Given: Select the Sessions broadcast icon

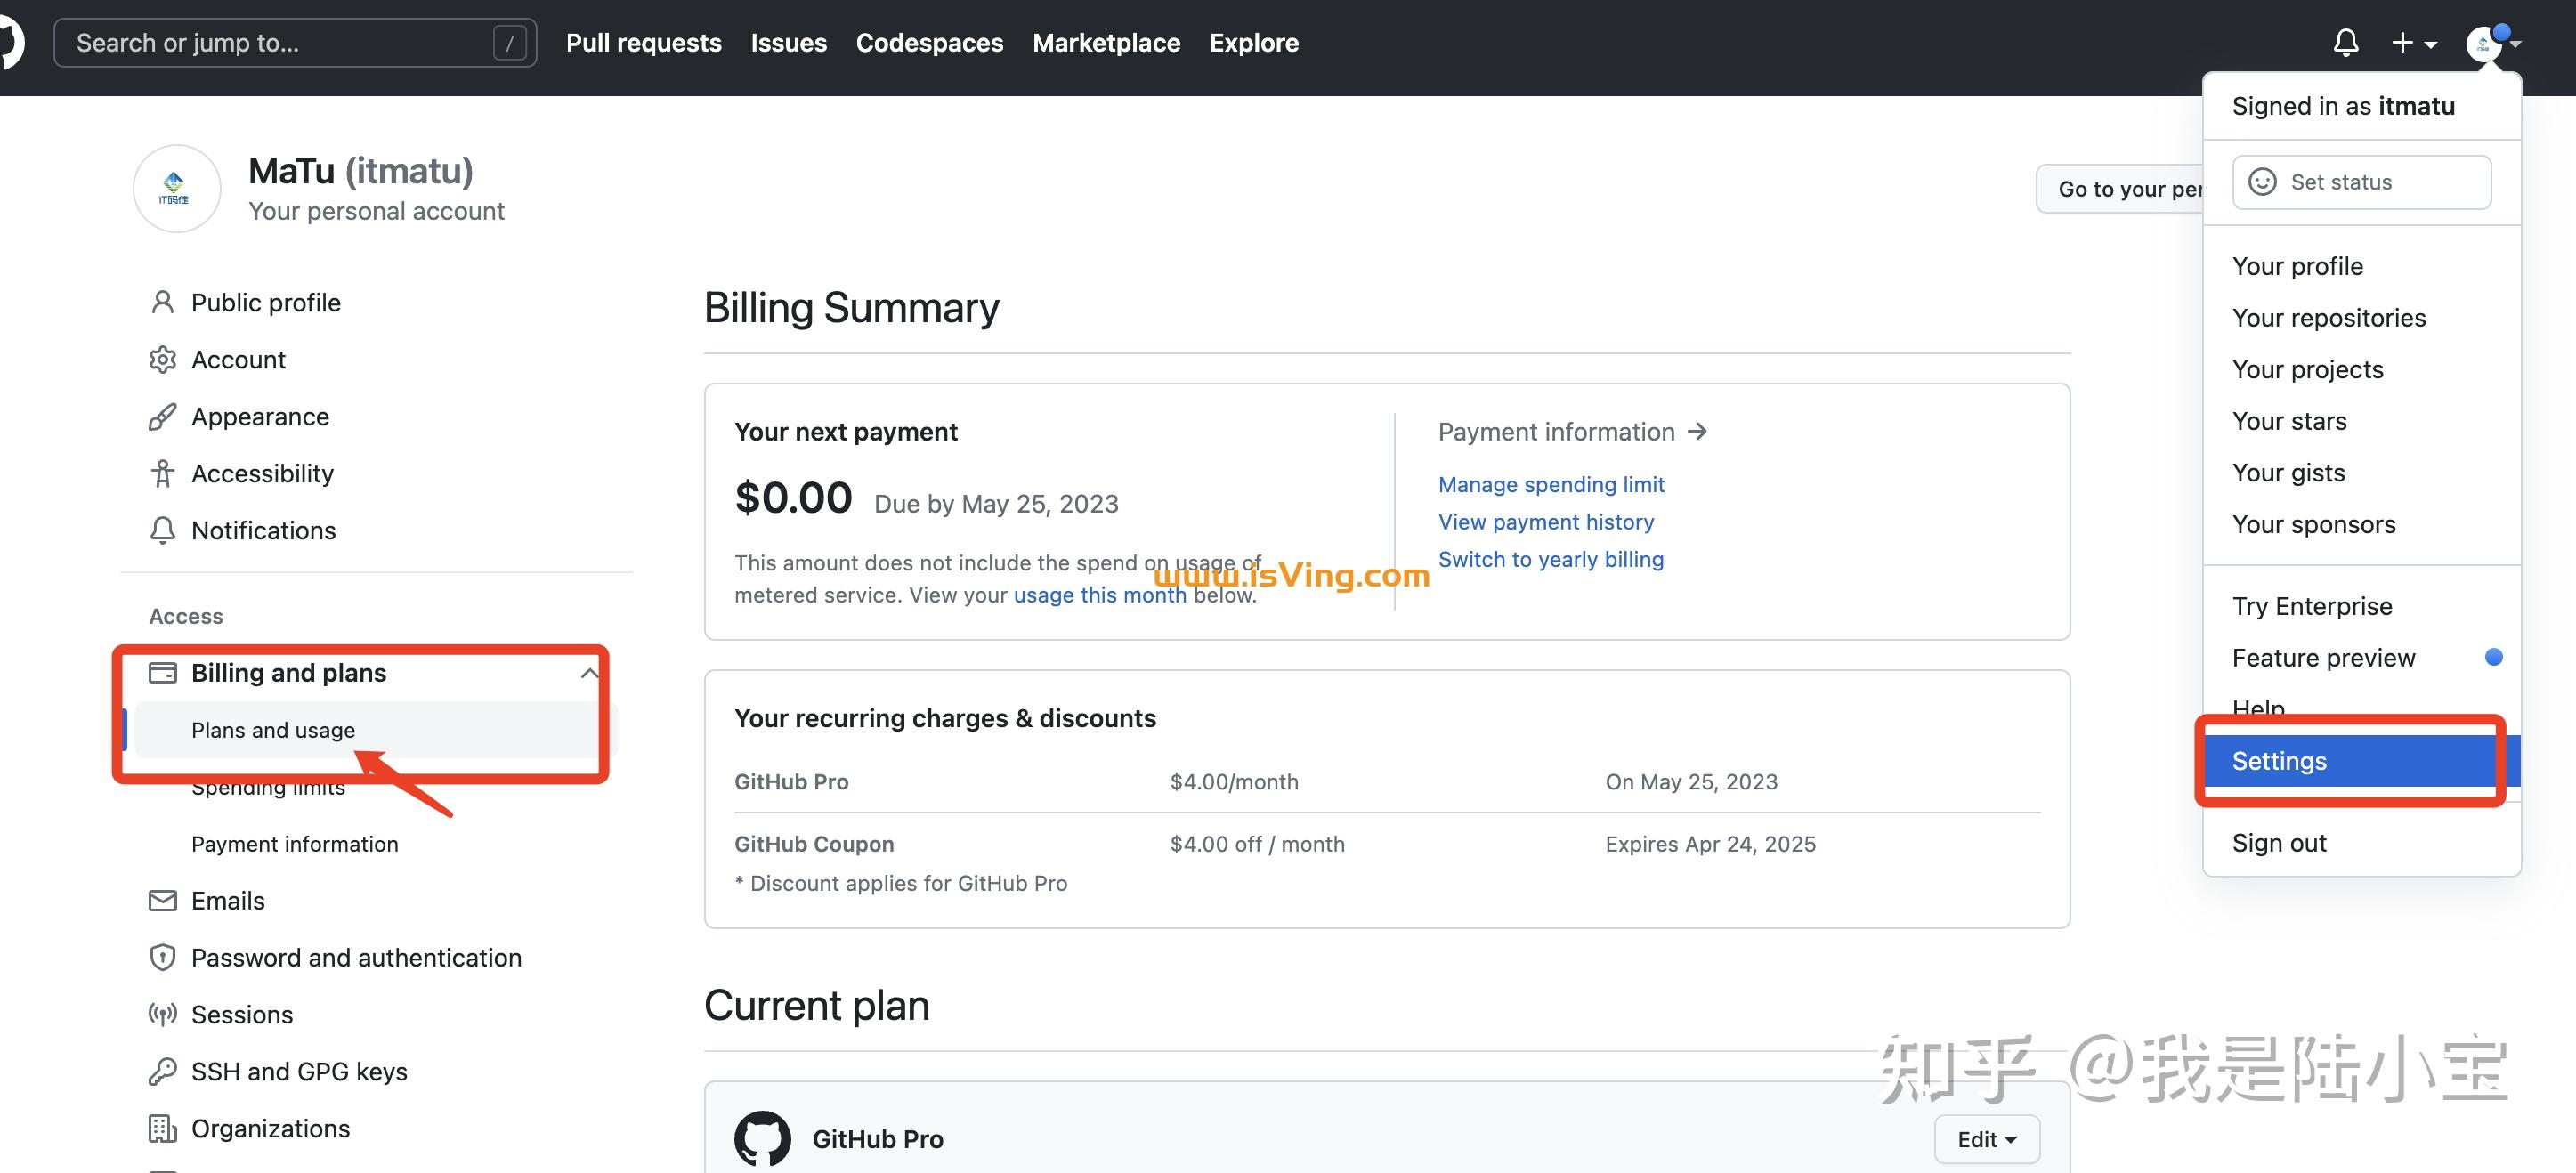Looking at the screenshot, I should click(x=162, y=1014).
